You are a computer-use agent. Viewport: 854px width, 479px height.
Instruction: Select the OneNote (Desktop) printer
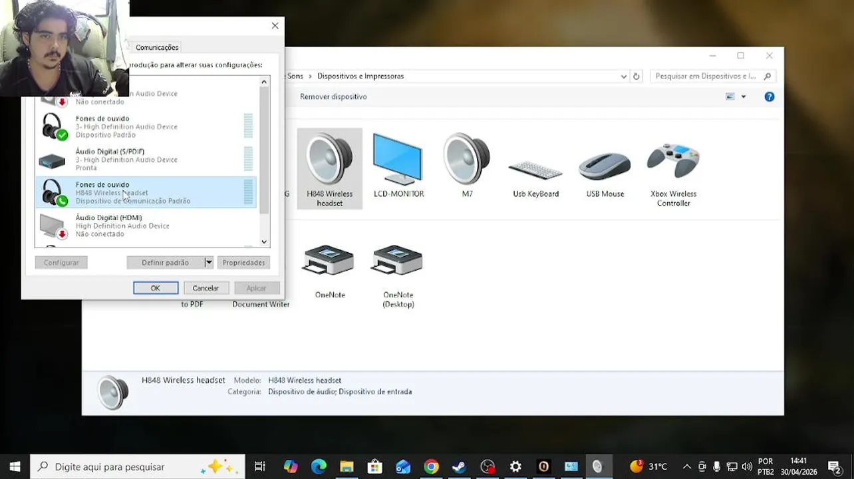click(398, 276)
